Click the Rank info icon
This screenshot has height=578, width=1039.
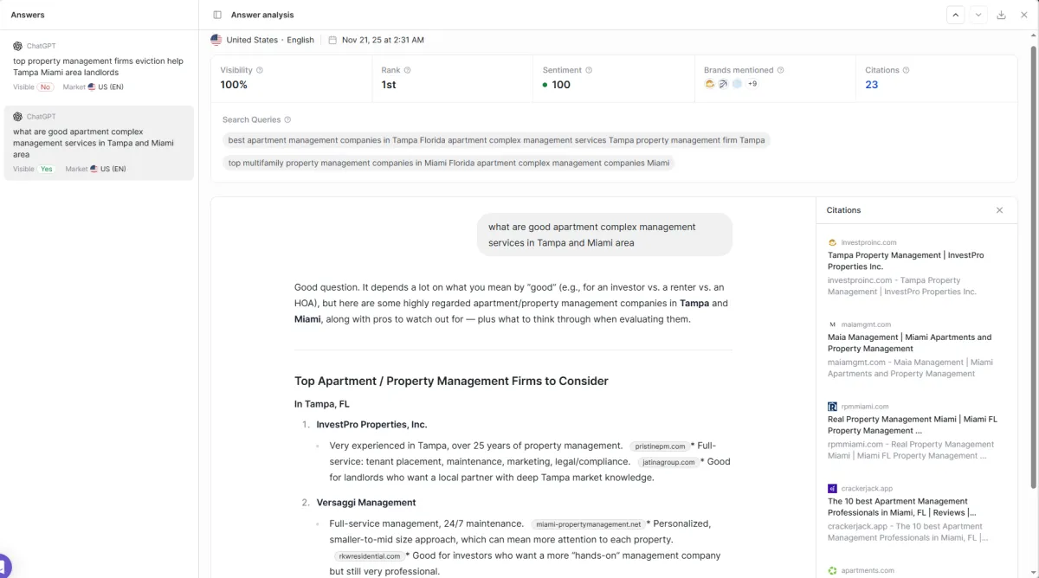pos(408,70)
